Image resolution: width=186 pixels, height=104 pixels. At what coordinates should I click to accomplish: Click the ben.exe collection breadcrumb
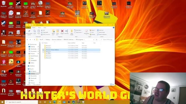coord(57,40)
